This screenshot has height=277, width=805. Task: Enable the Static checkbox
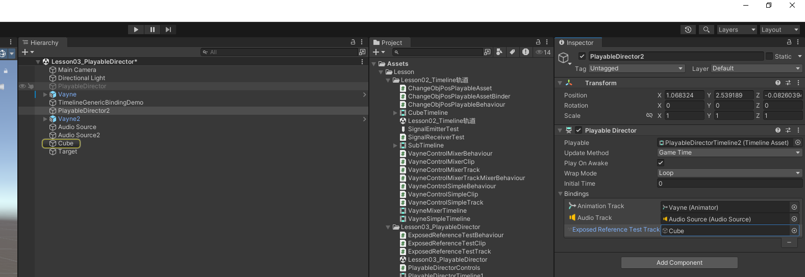[x=769, y=57]
